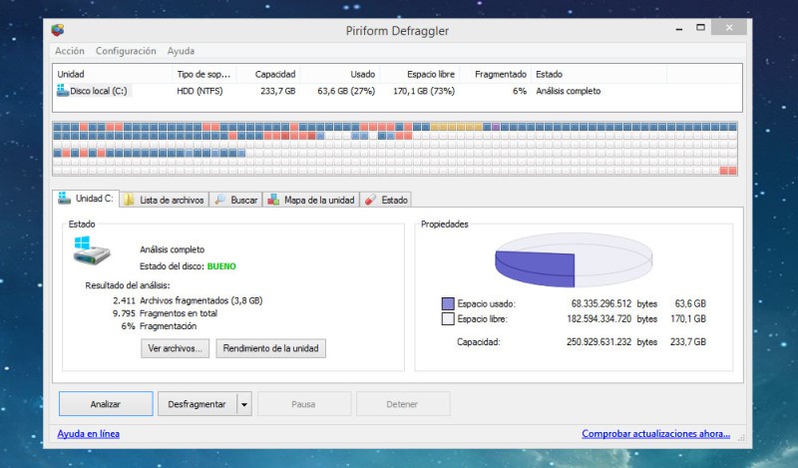Click the Ver archivos... button
Viewport: 798px width, 468px height.
click(x=176, y=348)
